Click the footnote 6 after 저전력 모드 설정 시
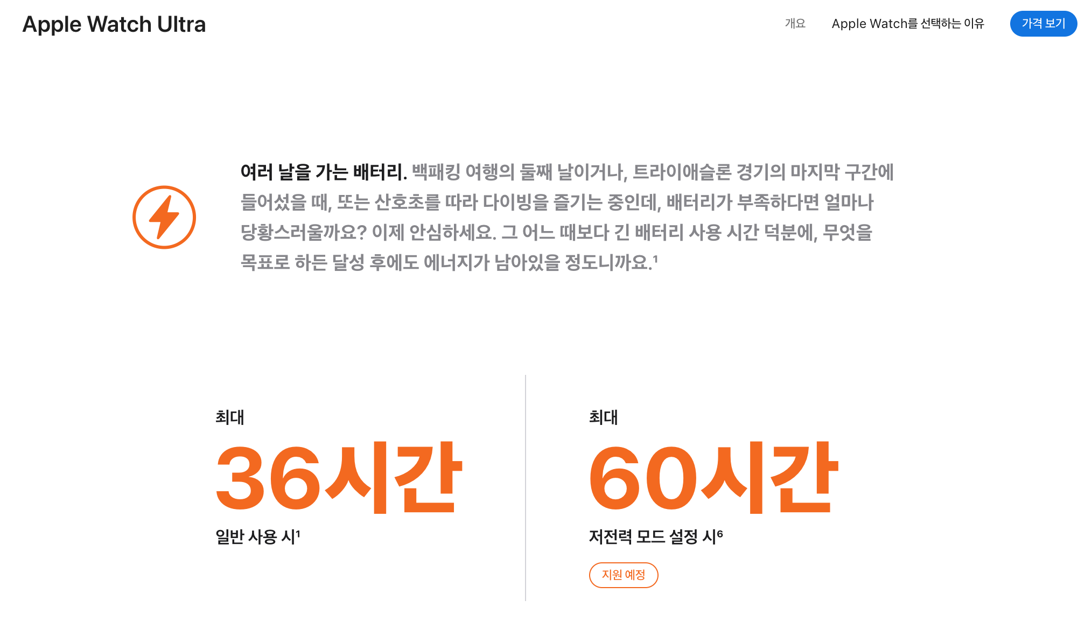This screenshot has width=1092, height=642. tap(720, 533)
